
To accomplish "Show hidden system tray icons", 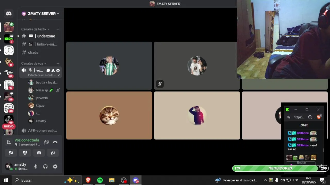I will [265, 180].
